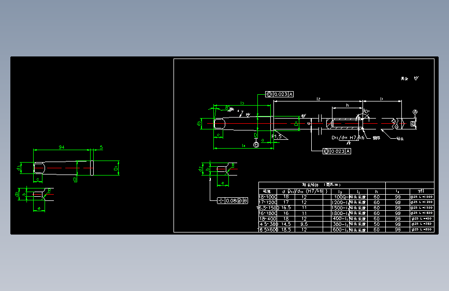Select the l2 table column header
The width and height of the screenshot is (449, 291).
point(340,192)
